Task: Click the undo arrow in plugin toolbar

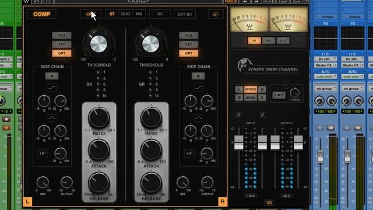Action: pyautogui.click(x=36, y=2)
